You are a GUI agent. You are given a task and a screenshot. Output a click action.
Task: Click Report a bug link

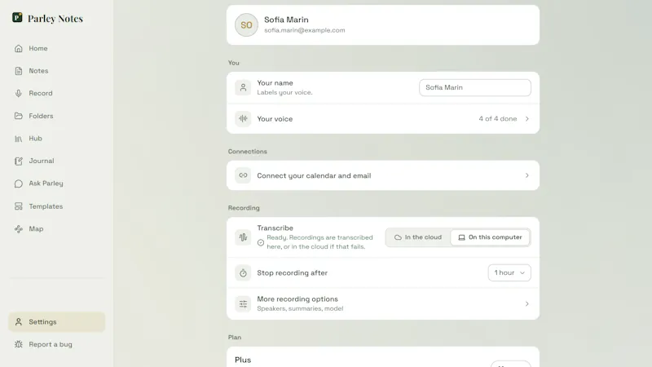coord(56,344)
